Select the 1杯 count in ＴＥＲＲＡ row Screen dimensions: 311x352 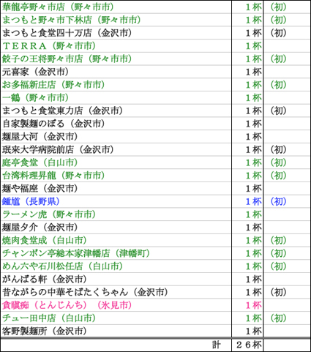[253, 46]
